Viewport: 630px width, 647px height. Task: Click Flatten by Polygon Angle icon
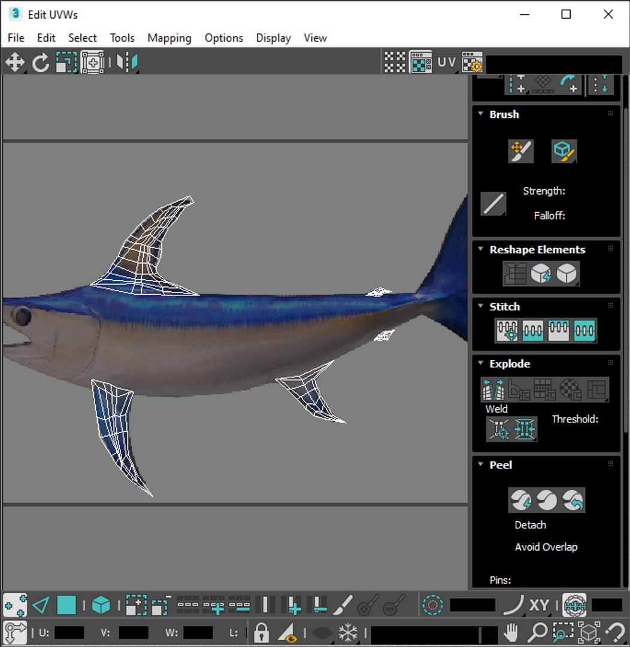(x=519, y=389)
